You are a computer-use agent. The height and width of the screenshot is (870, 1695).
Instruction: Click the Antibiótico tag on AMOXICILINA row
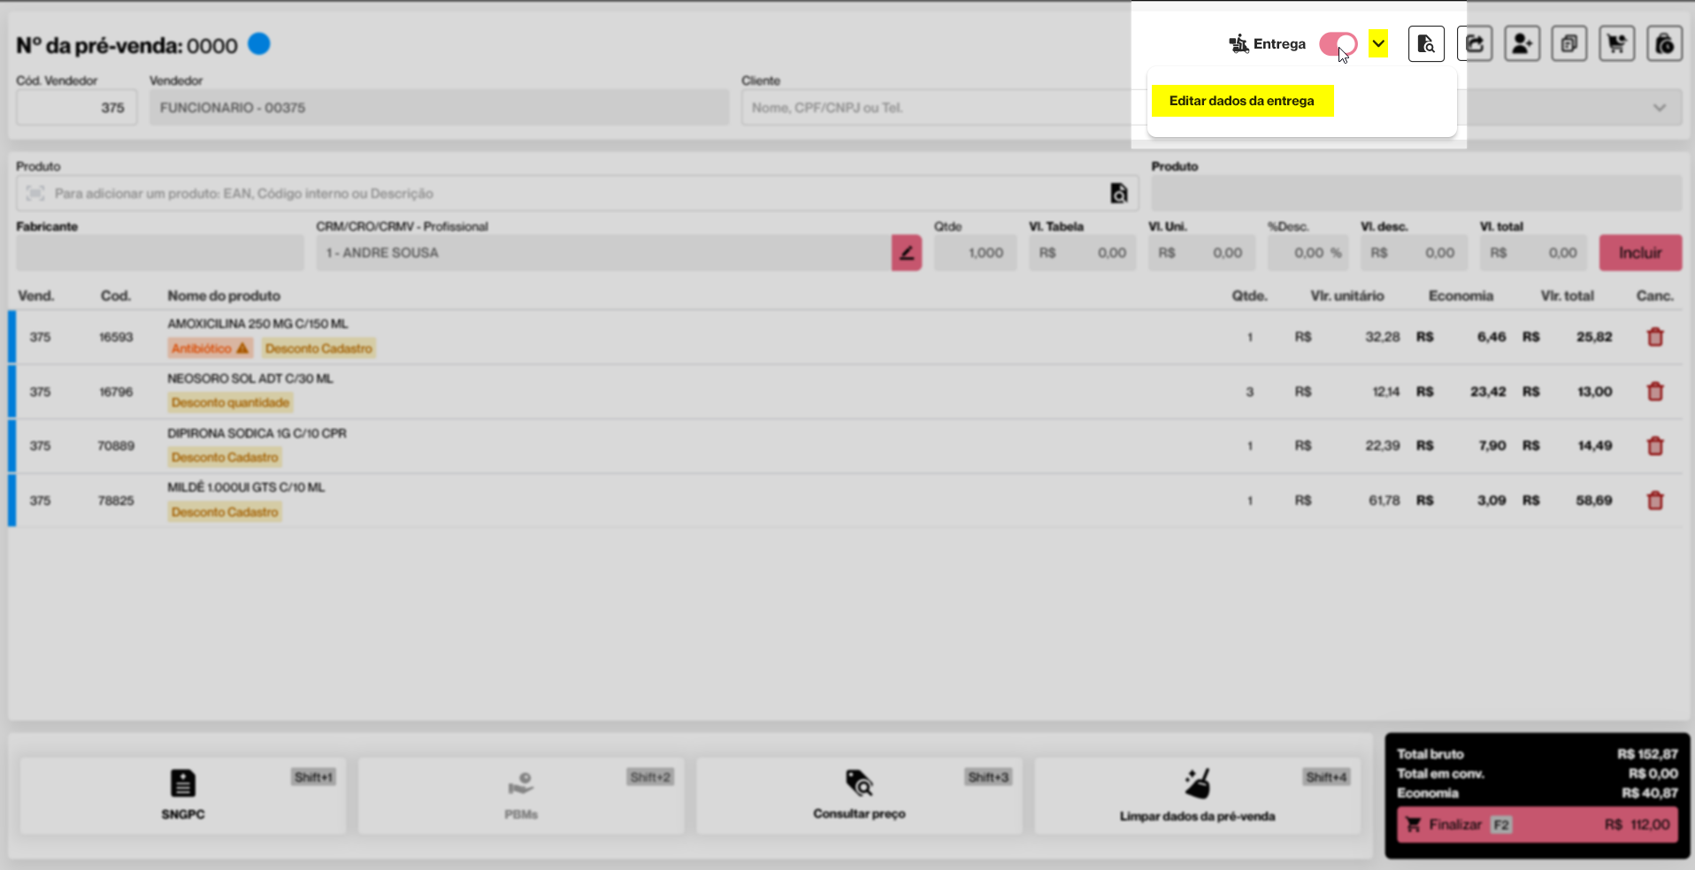coord(210,348)
